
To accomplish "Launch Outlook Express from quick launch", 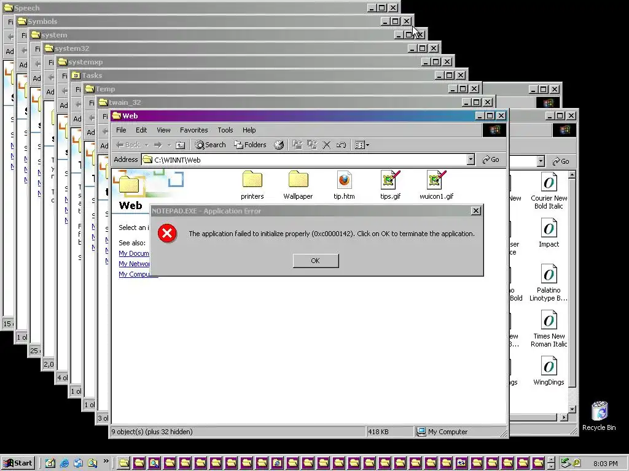I will pos(78,463).
